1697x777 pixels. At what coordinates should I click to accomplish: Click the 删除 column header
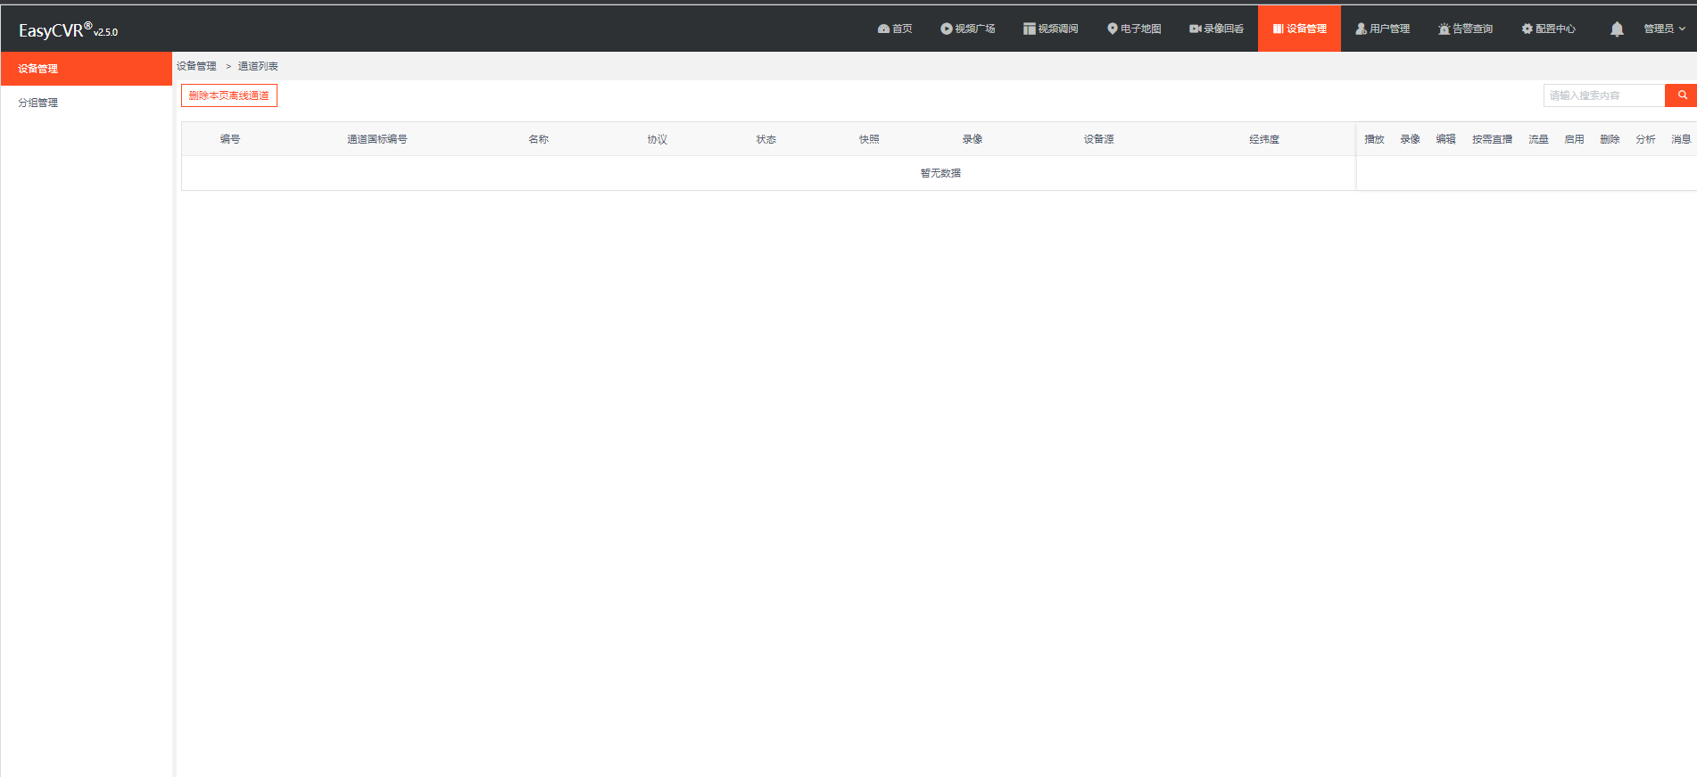(1610, 139)
